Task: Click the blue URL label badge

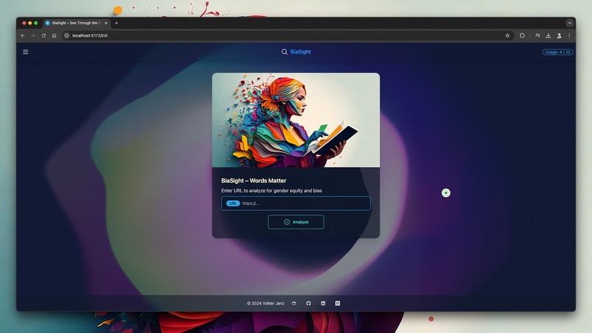Action: point(233,204)
